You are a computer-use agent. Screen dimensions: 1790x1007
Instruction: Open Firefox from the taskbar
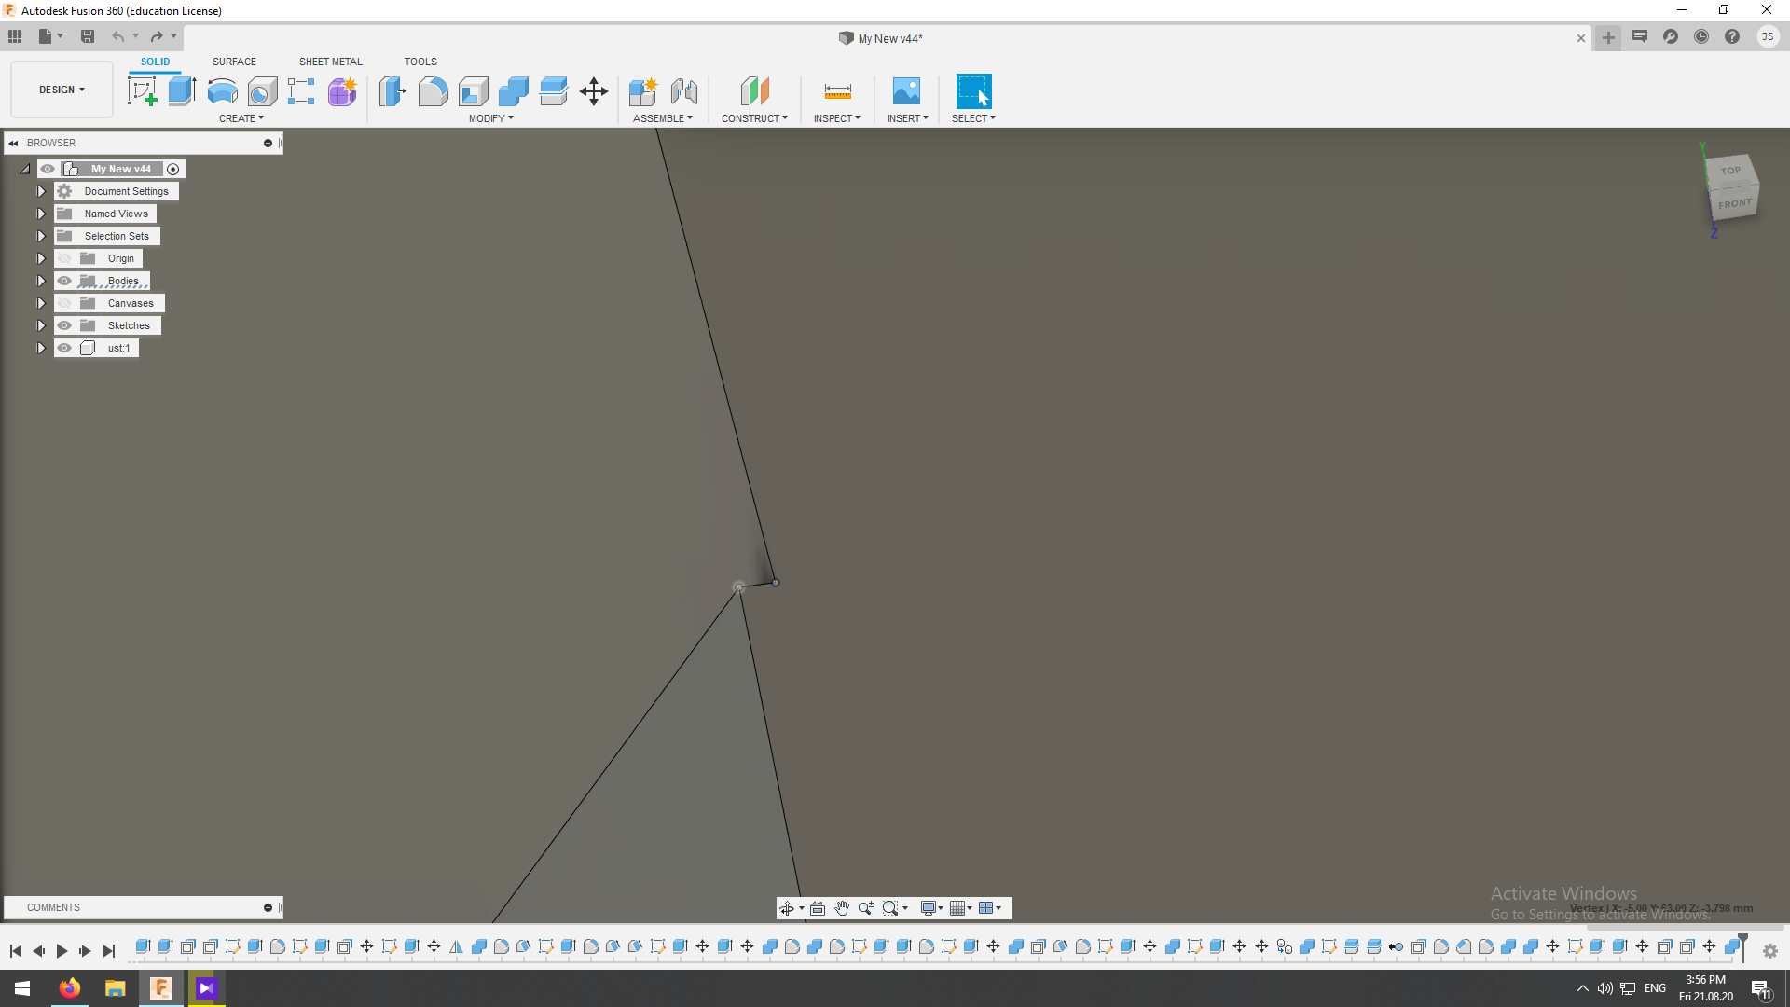point(70,987)
